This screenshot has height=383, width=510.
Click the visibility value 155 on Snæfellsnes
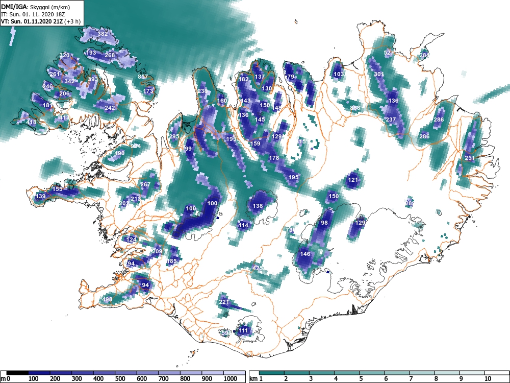[57, 189]
